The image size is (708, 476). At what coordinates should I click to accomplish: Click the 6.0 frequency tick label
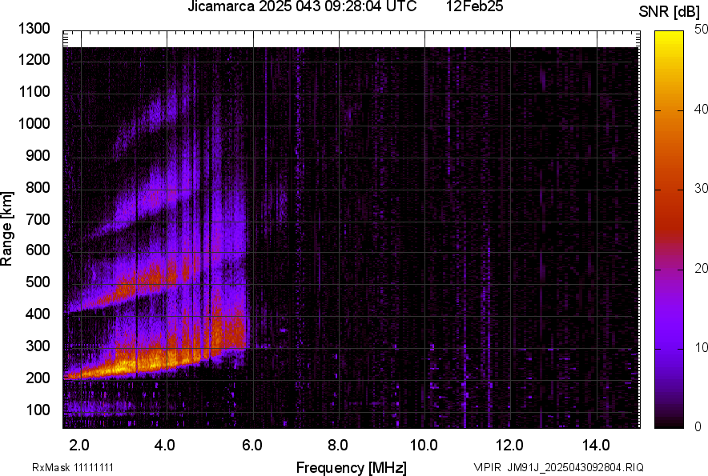click(x=252, y=445)
